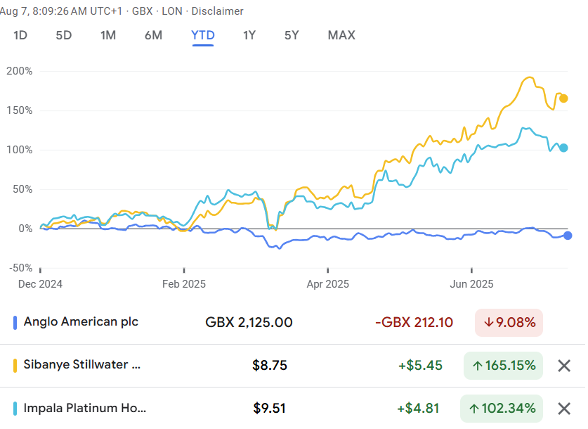Click the $8.75 Sibanye Stillwater price
This screenshot has width=588, height=429.
pos(270,365)
